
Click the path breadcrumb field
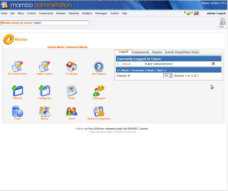(x=44, y=23)
